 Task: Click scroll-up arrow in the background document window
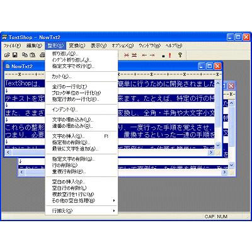231,103
